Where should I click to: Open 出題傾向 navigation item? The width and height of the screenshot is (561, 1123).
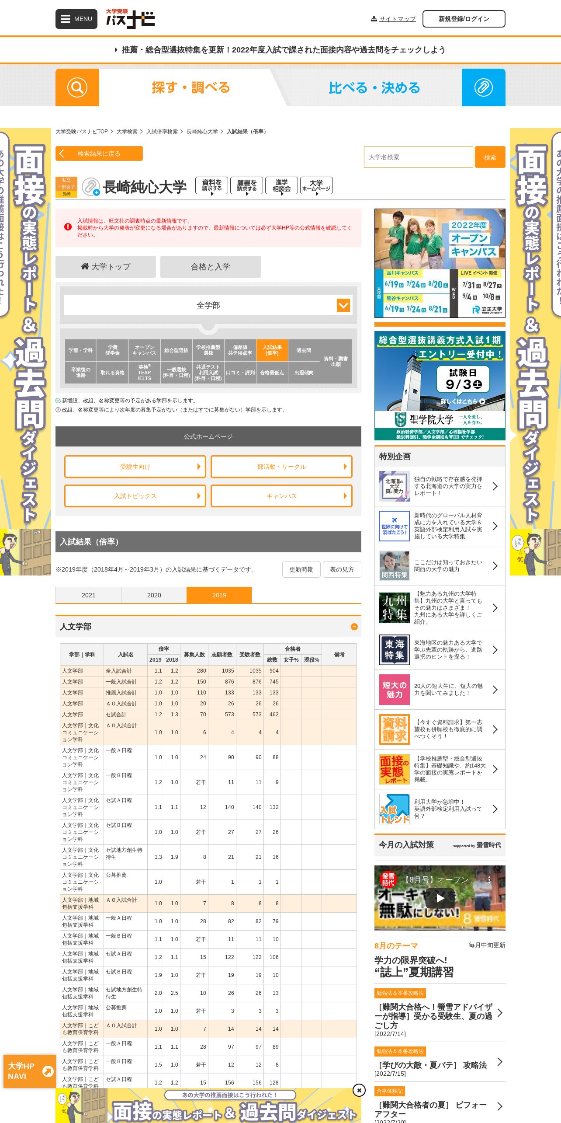pyautogui.click(x=304, y=373)
